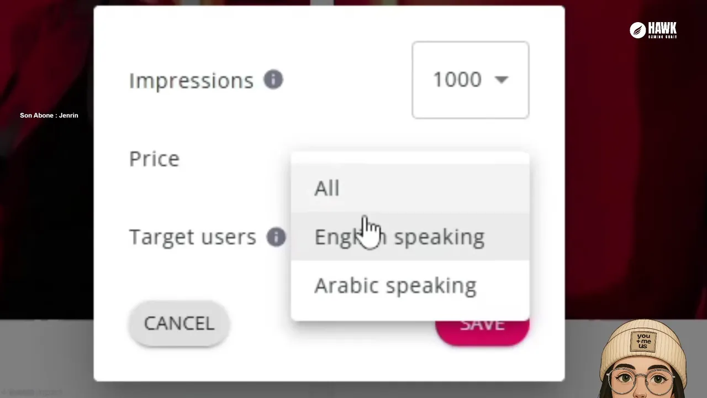
Task: Click the info icon beside Target users
Action: pos(276,237)
